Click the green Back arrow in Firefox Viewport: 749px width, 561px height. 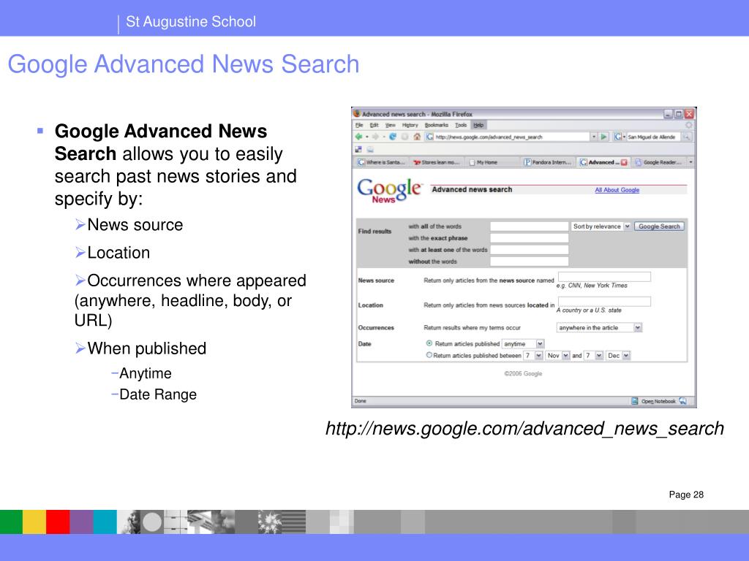(358, 137)
